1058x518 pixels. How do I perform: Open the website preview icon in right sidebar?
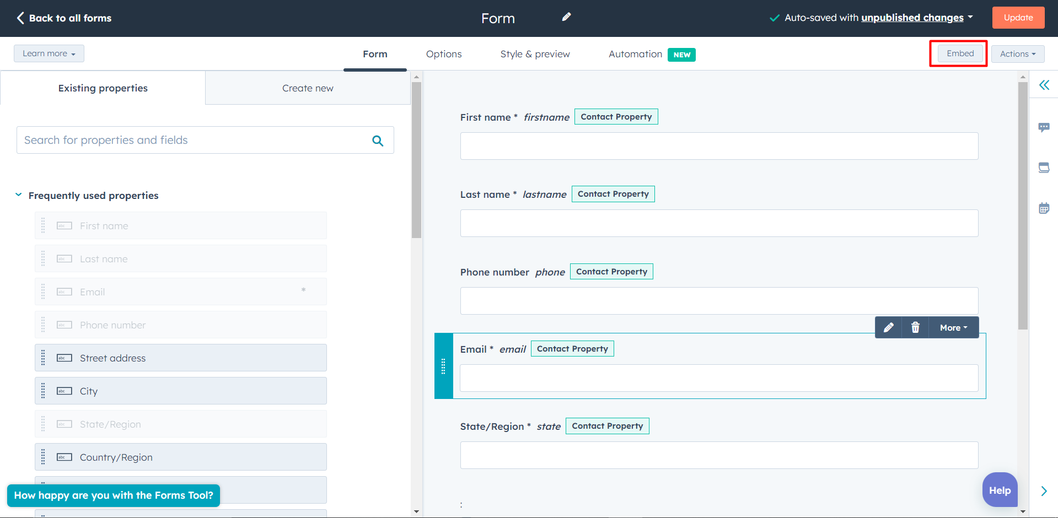pyautogui.click(x=1044, y=167)
